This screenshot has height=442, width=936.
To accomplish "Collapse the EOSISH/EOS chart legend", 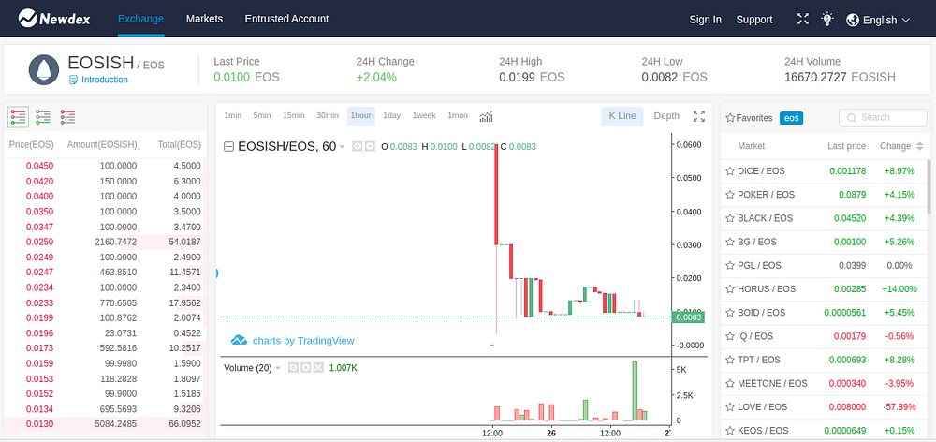I will (228, 146).
